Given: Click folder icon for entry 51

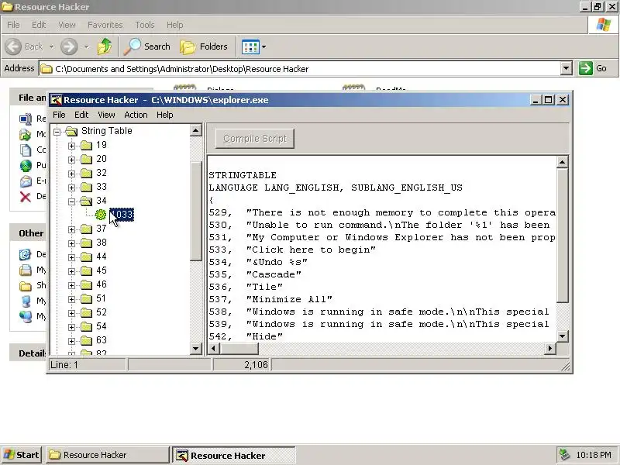Looking at the screenshot, I should pos(86,298).
